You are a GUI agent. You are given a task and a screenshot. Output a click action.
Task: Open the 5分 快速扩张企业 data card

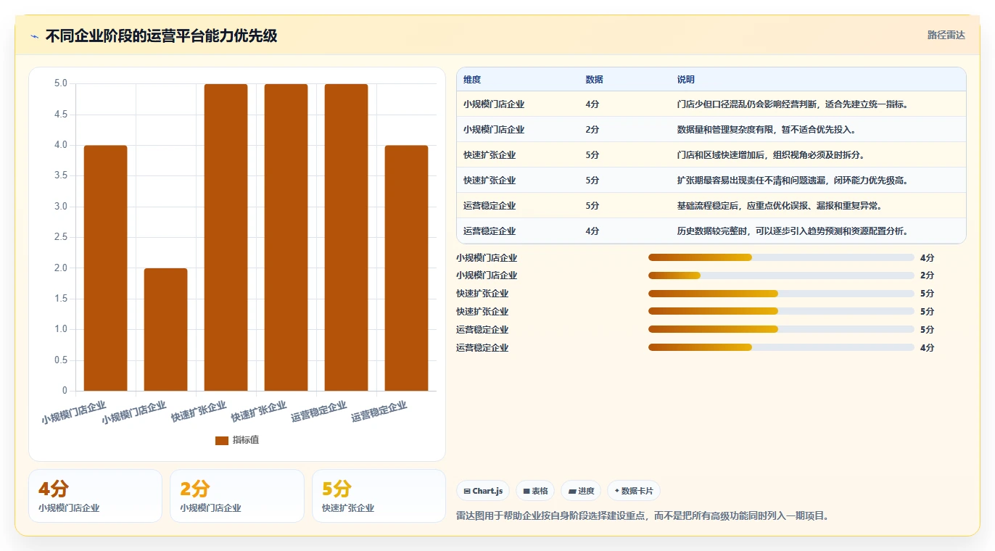(x=379, y=496)
